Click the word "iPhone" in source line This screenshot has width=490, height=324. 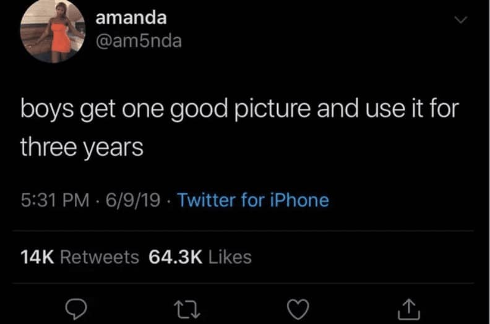[x=299, y=200]
